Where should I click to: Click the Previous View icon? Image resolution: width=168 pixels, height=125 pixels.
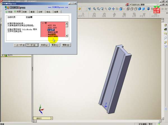90,9
